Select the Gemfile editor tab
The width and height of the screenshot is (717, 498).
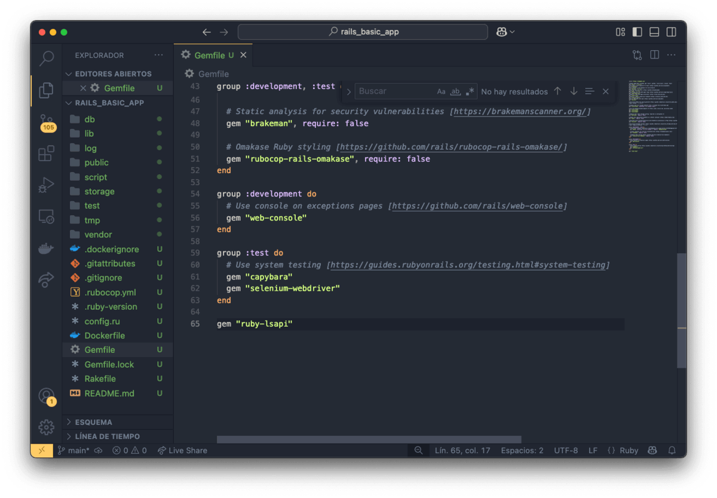[x=214, y=55]
